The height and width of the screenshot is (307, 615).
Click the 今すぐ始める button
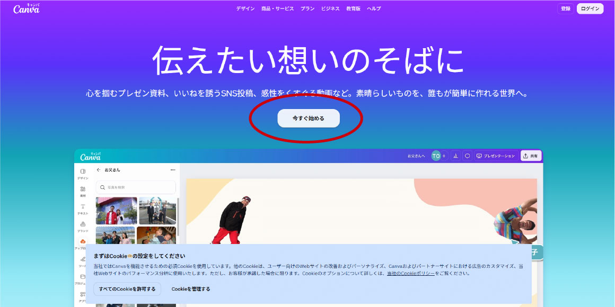pyautogui.click(x=309, y=118)
